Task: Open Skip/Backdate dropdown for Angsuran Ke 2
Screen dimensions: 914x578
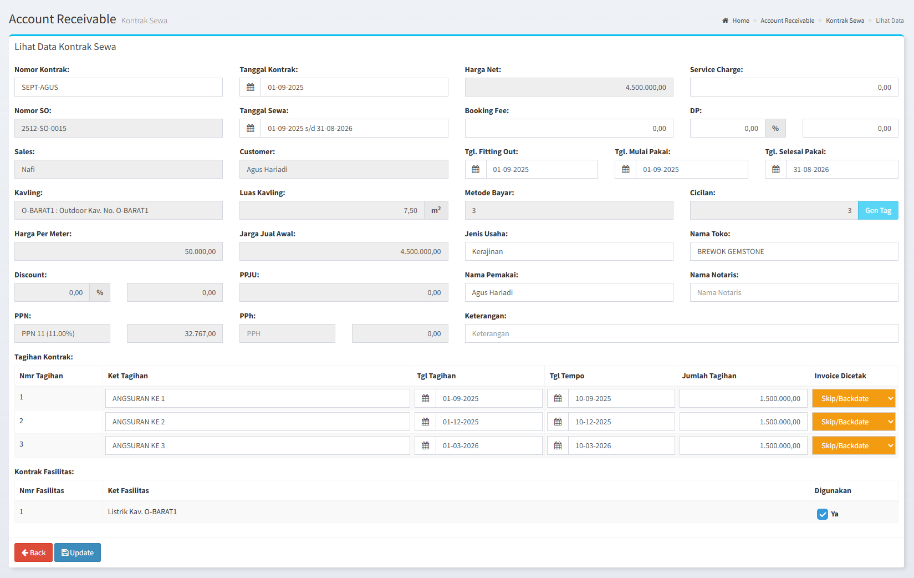Action: (854, 422)
